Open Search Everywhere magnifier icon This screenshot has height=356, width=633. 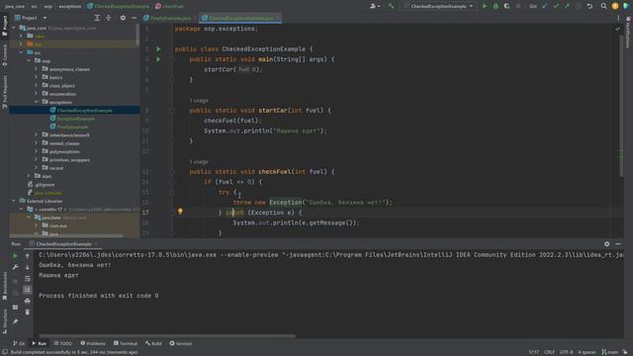[x=603, y=6]
